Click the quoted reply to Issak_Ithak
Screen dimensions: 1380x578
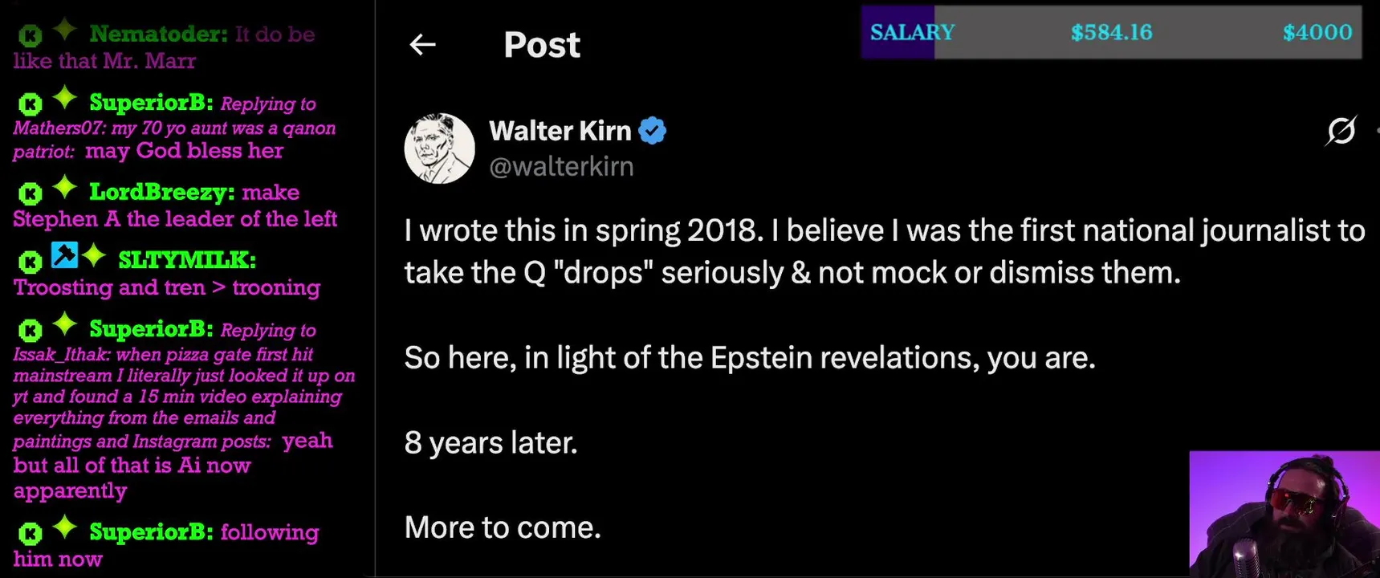click(x=183, y=385)
